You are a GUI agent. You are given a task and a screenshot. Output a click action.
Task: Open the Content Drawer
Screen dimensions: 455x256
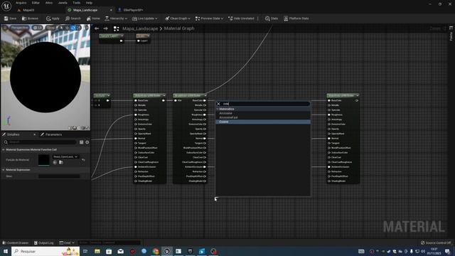coord(16,242)
